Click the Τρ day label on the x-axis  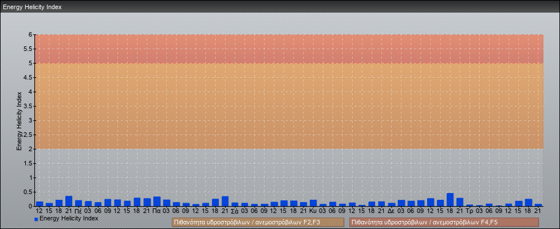pos(470,211)
